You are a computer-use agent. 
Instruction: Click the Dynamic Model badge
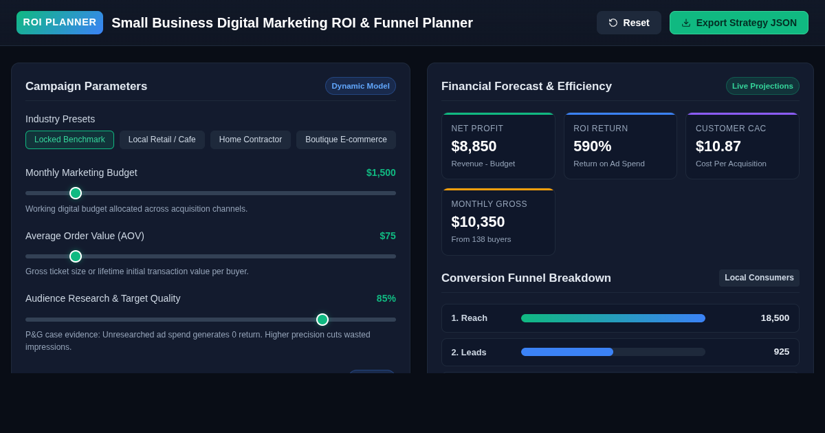(360, 86)
